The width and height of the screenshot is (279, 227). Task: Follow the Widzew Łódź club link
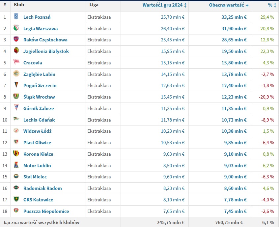pos(37,131)
